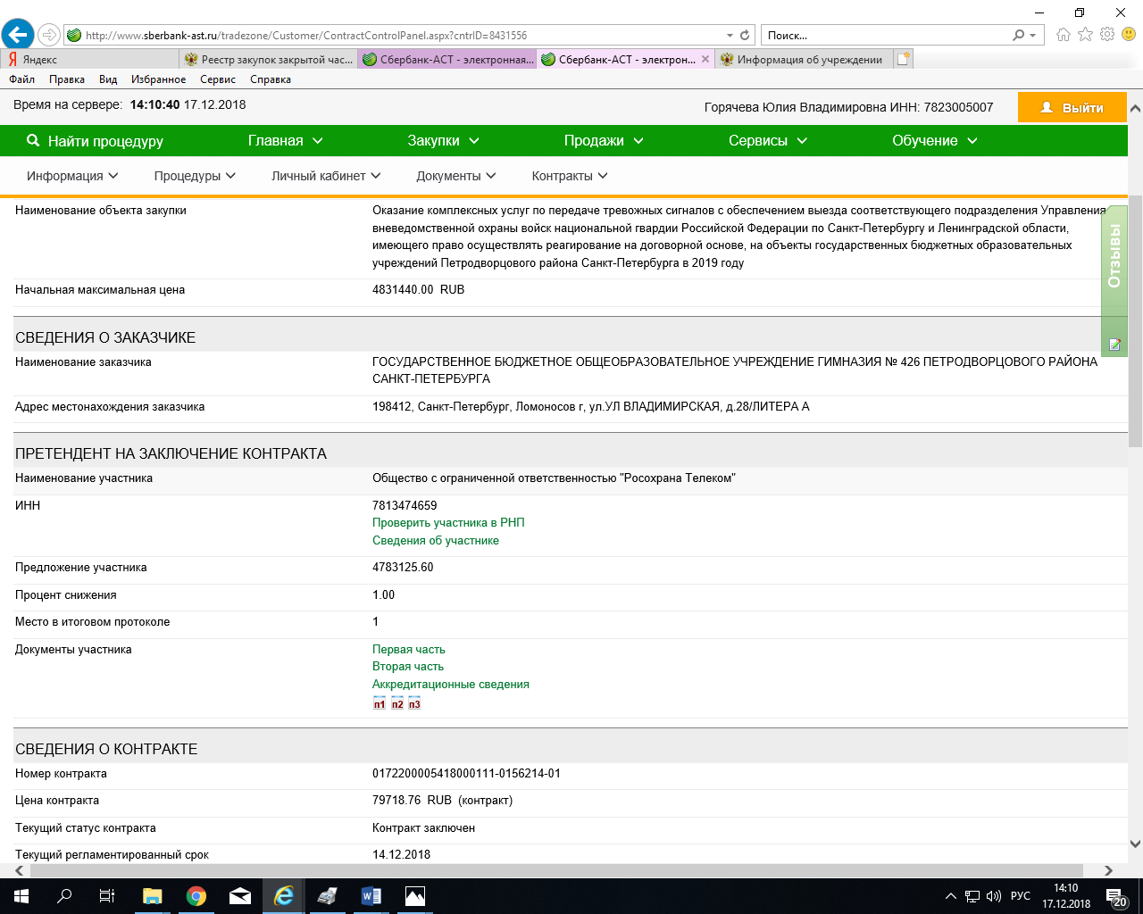Open the Windows Start menu
This screenshot has height=914, width=1143.
21,896
